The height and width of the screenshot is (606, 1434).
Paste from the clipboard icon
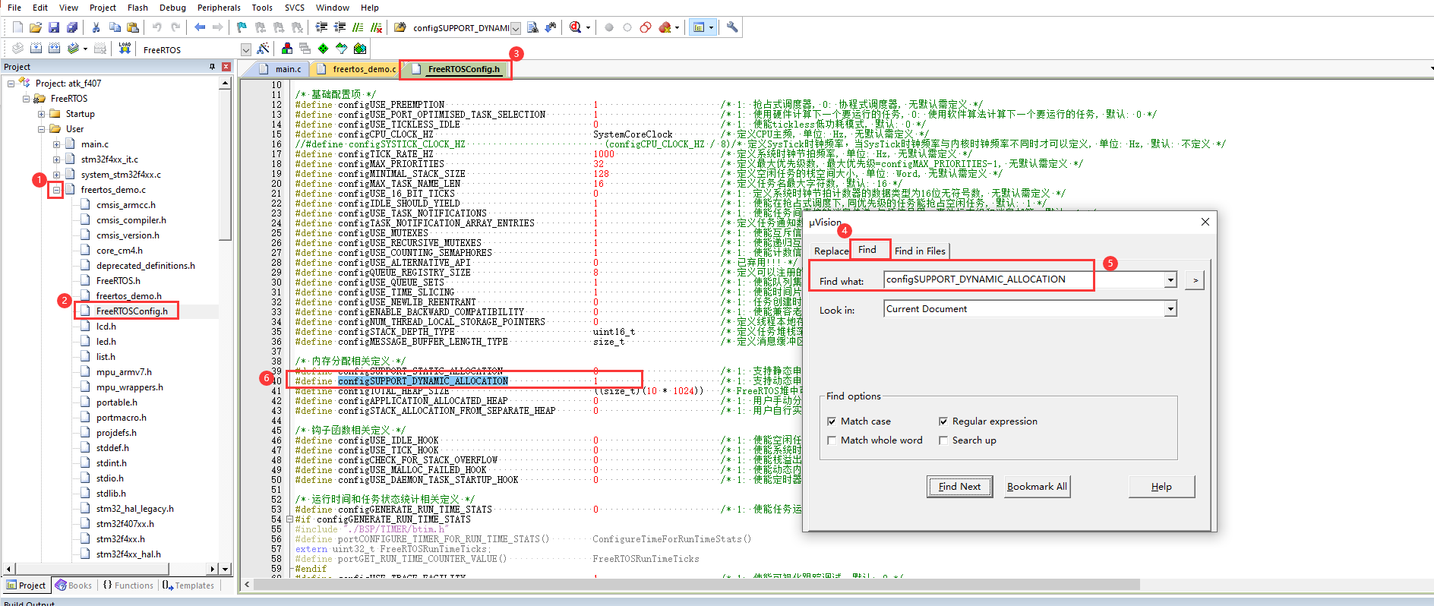click(133, 27)
